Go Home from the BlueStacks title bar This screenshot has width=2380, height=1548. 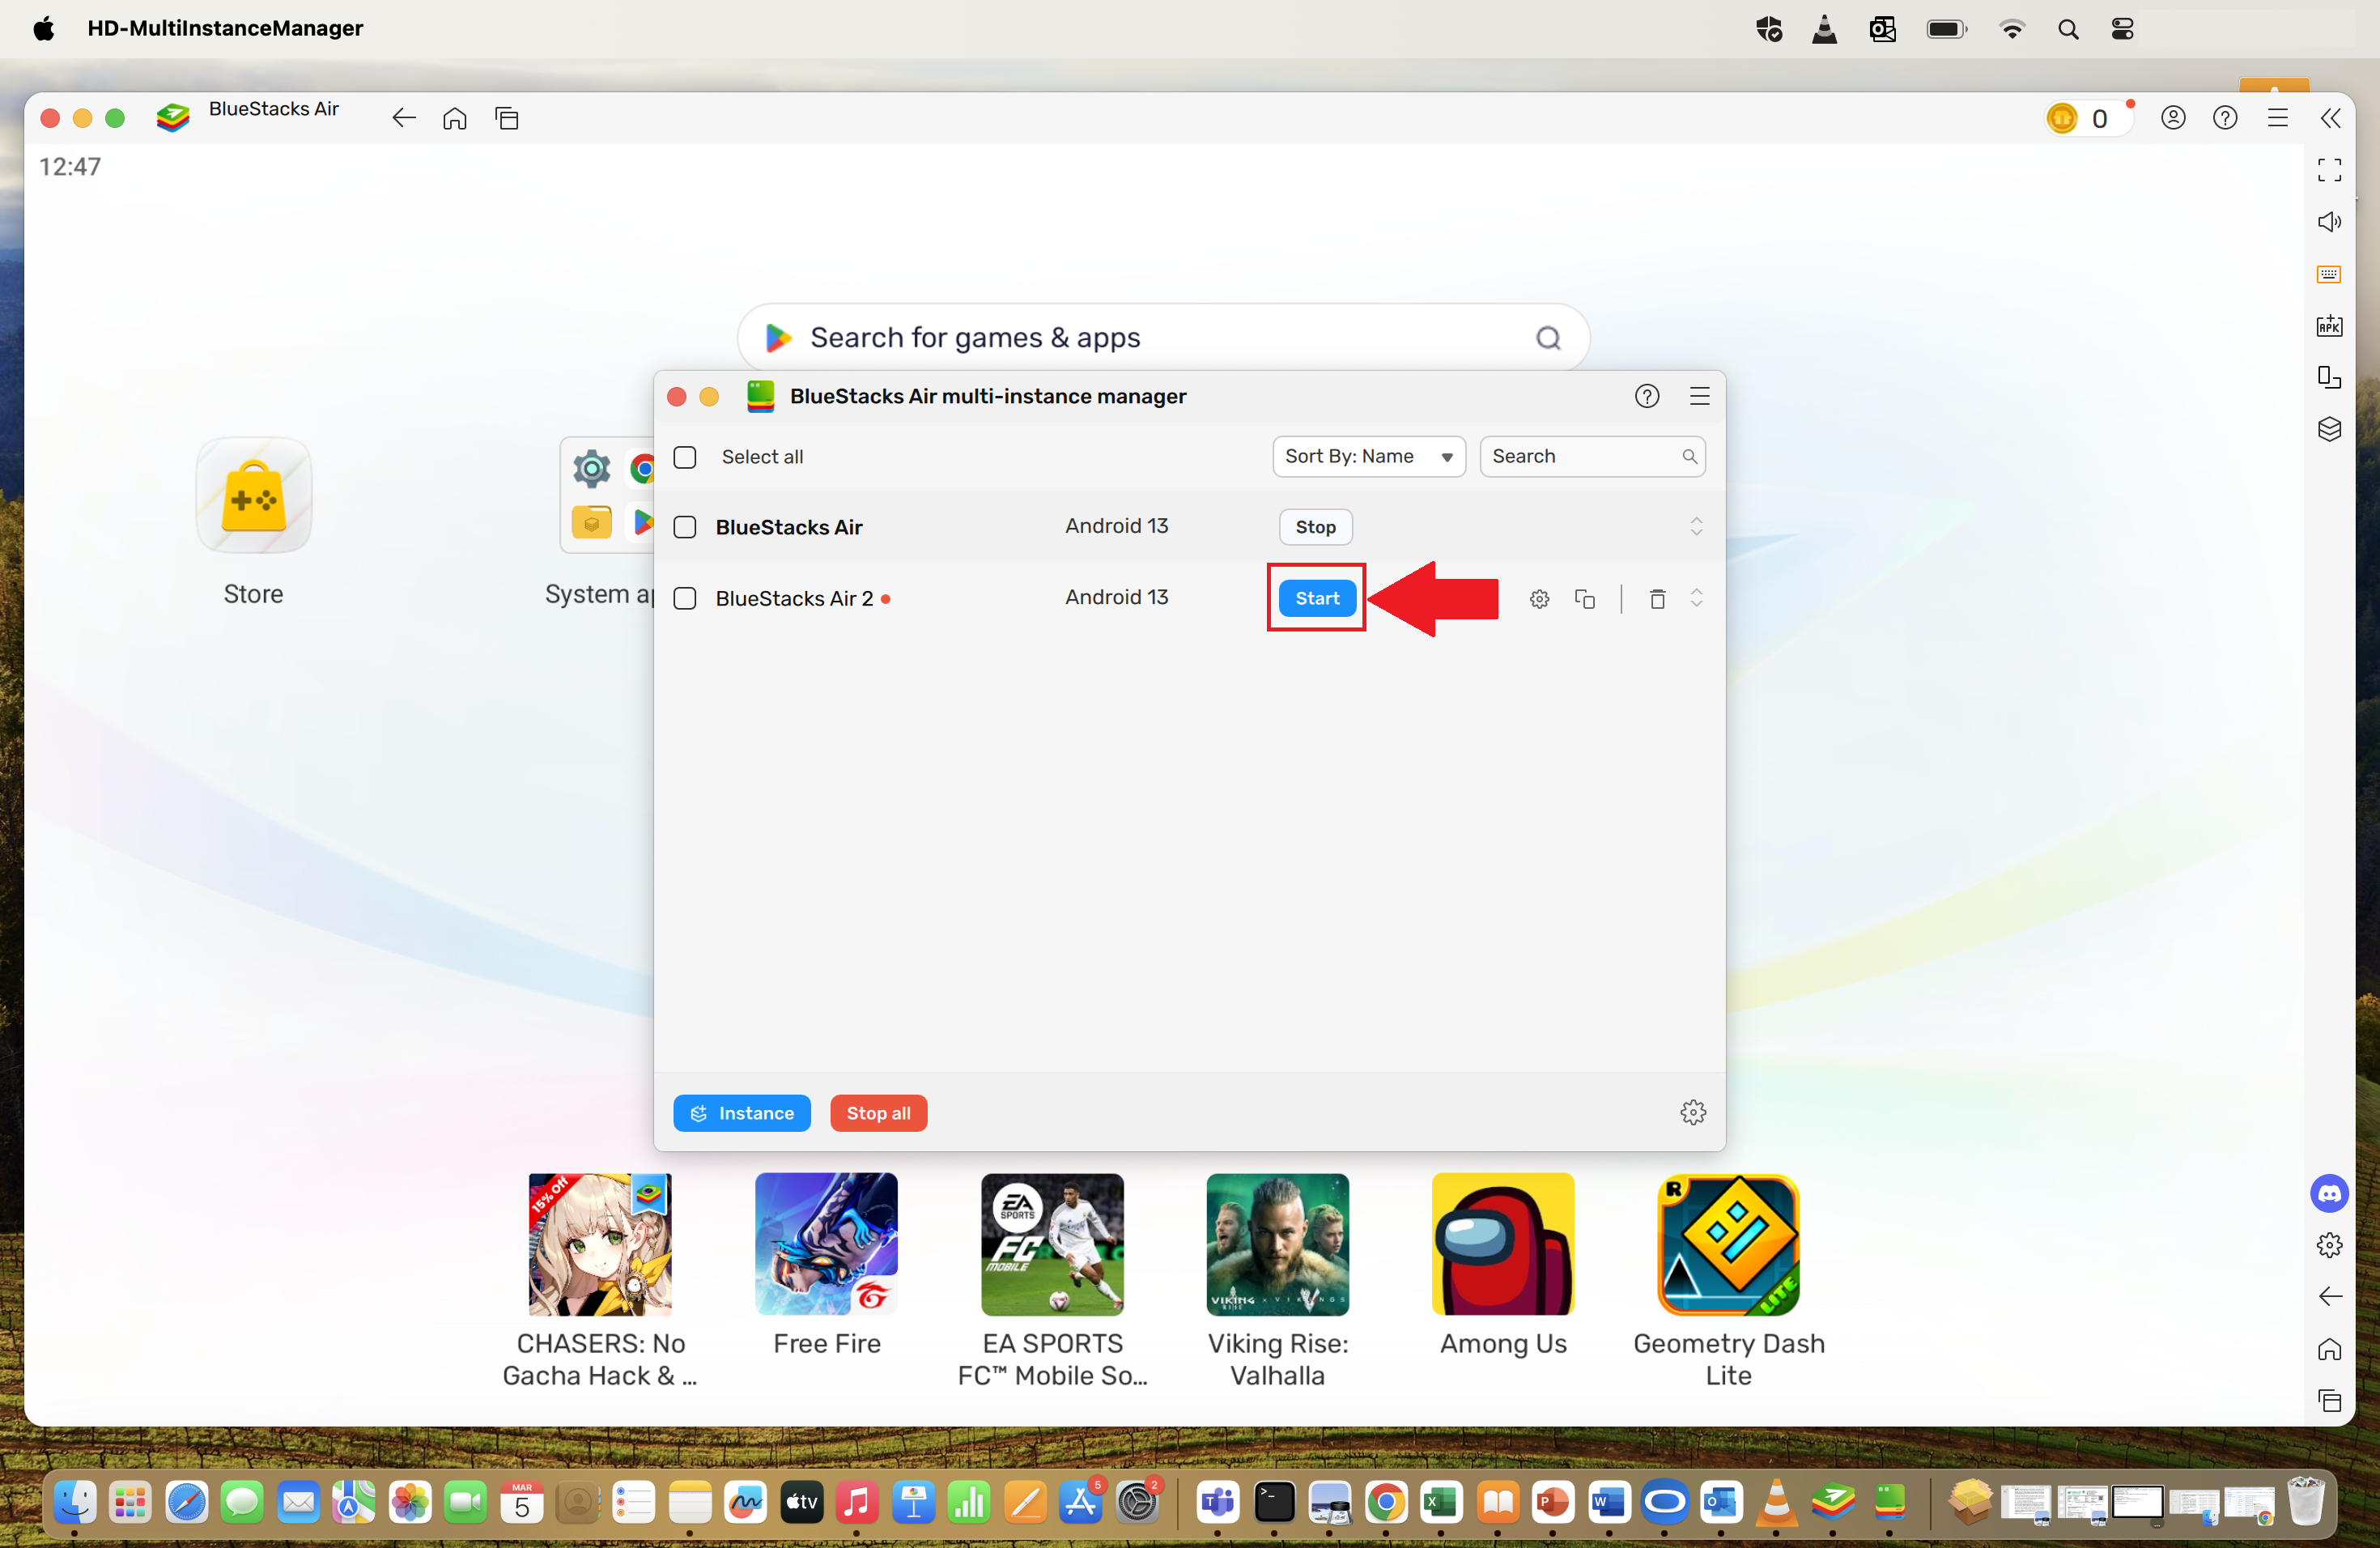pos(454,118)
